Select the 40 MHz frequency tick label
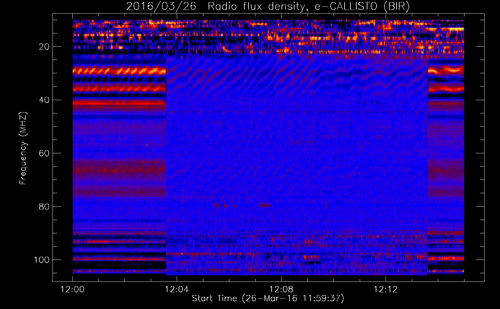The height and width of the screenshot is (309, 500). (44, 100)
